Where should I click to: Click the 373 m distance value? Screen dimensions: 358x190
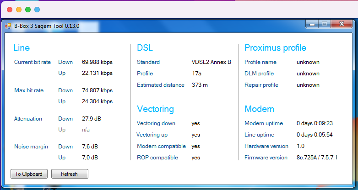pos(200,85)
